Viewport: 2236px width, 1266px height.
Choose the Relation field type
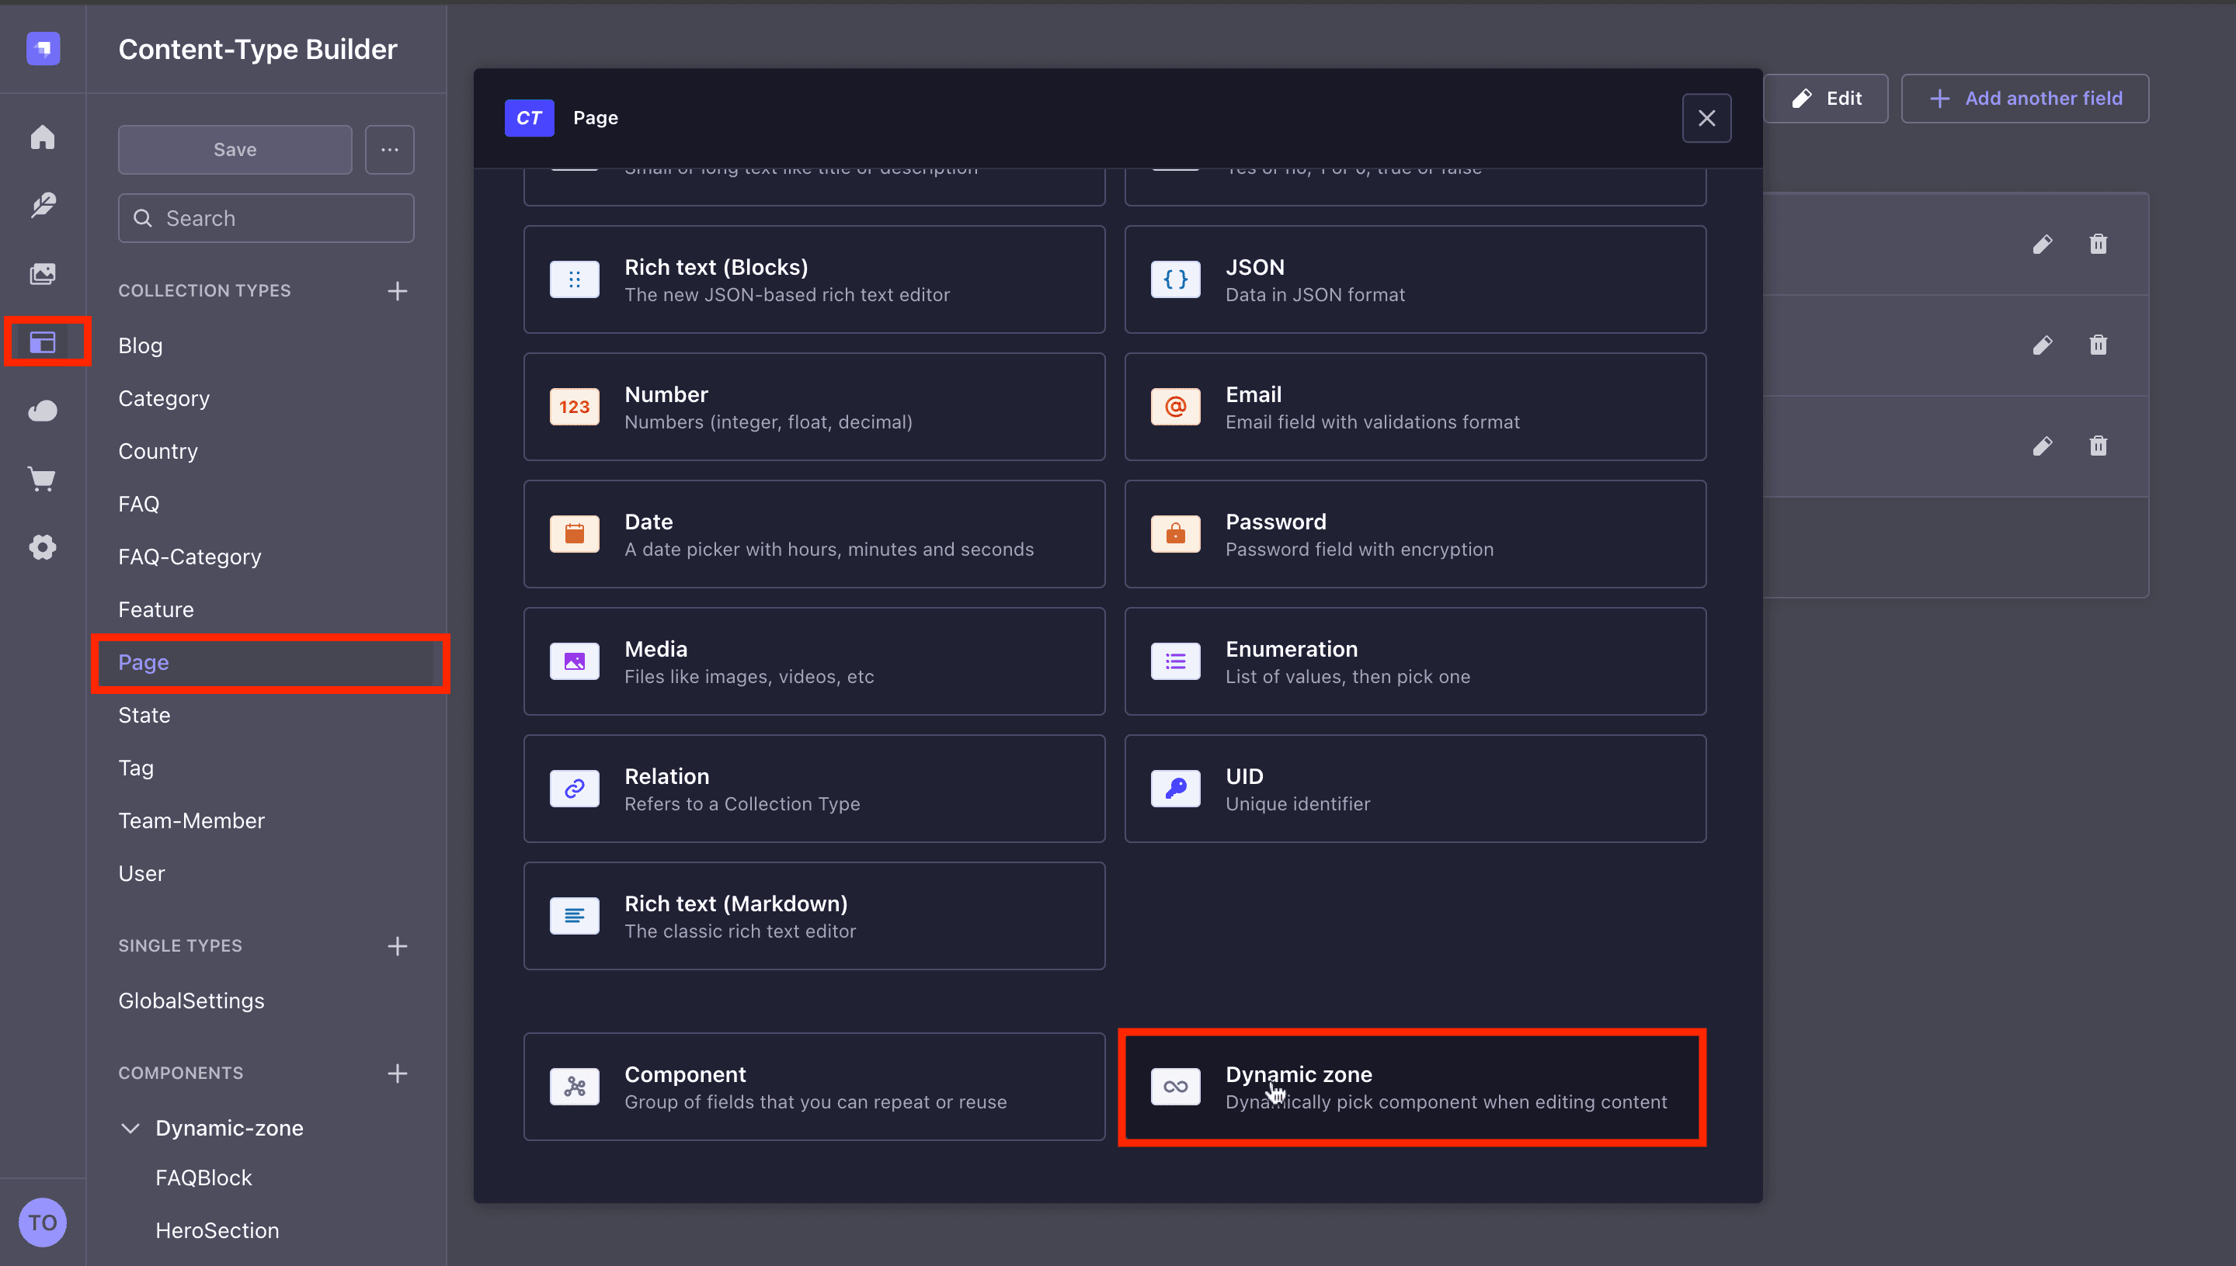click(x=815, y=789)
